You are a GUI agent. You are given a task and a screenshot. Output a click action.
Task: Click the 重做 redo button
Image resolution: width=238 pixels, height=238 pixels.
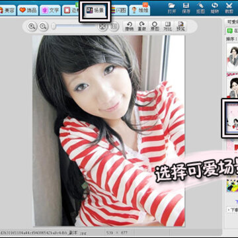tap(142, 26)
